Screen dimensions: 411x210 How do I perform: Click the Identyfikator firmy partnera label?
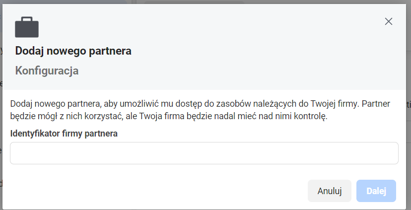click(64, 134)
